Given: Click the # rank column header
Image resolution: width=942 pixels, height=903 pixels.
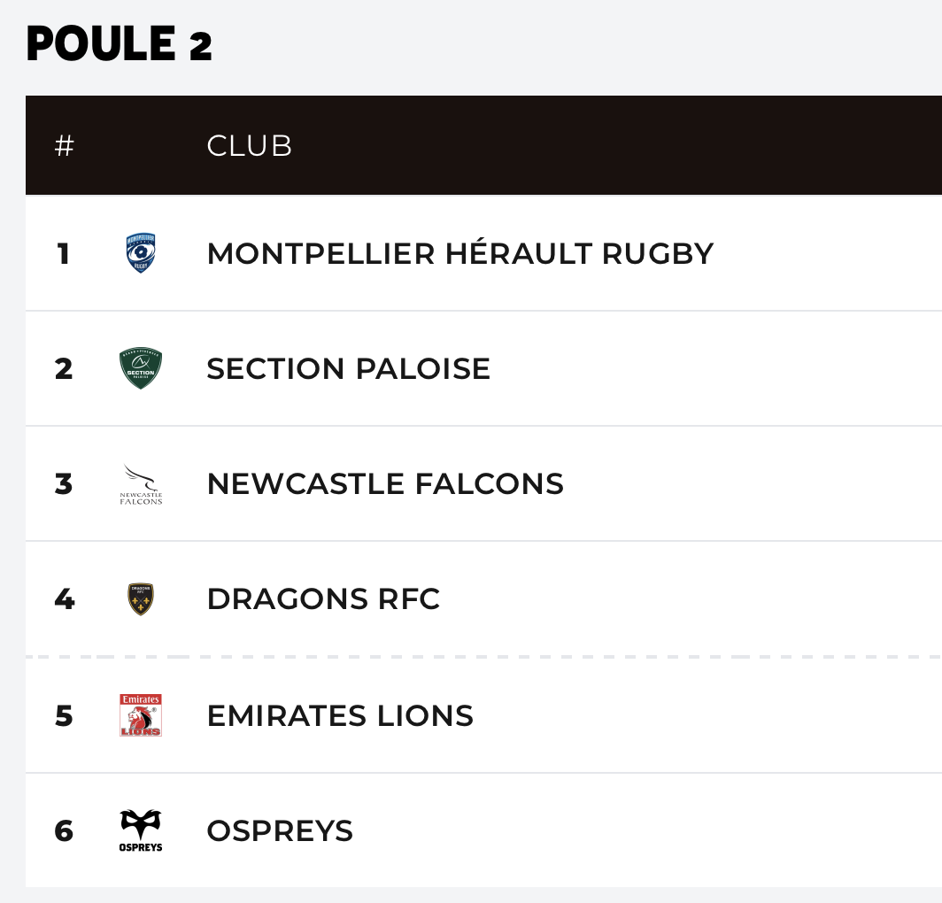Looking at the screenshot, I should (x=64, y=146).
